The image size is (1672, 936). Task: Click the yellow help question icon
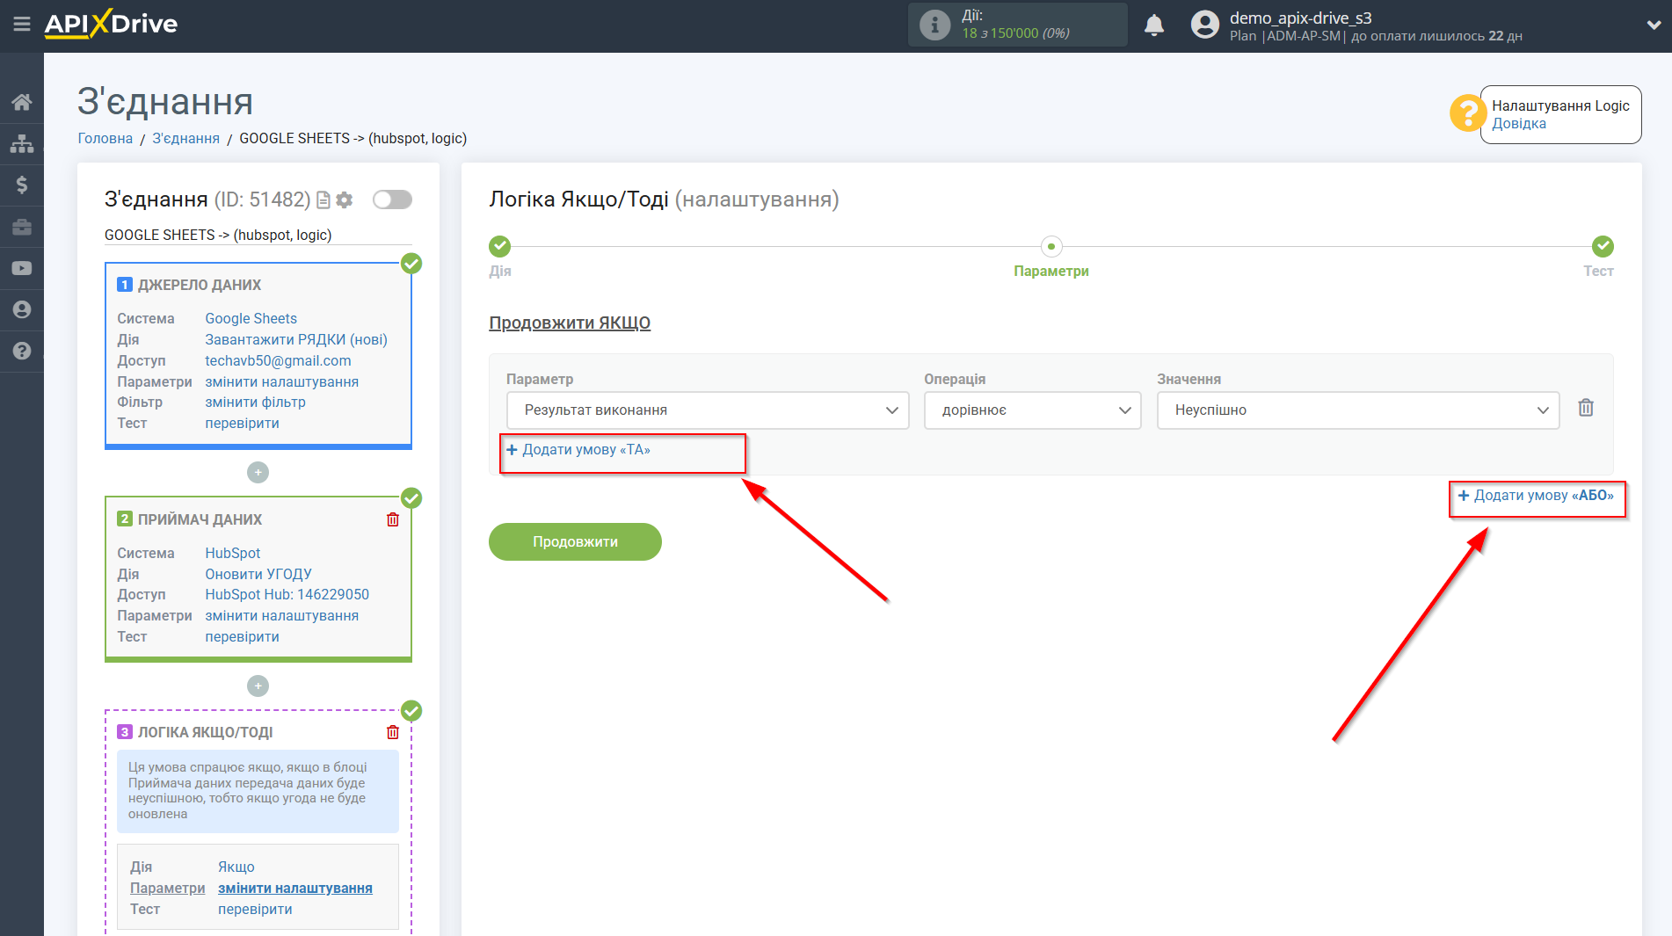tap(1467, 113)
